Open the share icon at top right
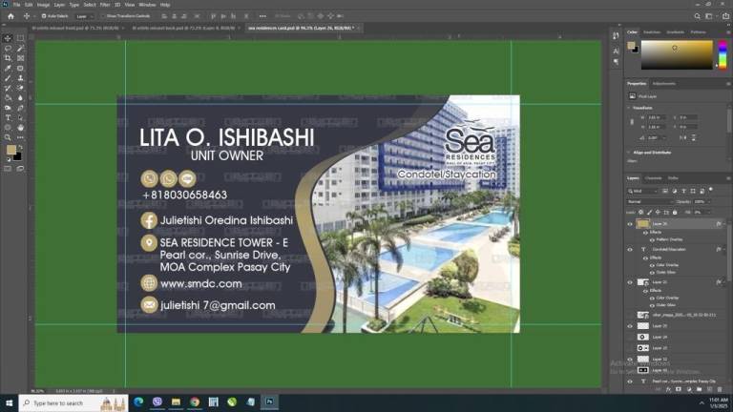This screenshot has height=412, width=733. tap(725, 16)
